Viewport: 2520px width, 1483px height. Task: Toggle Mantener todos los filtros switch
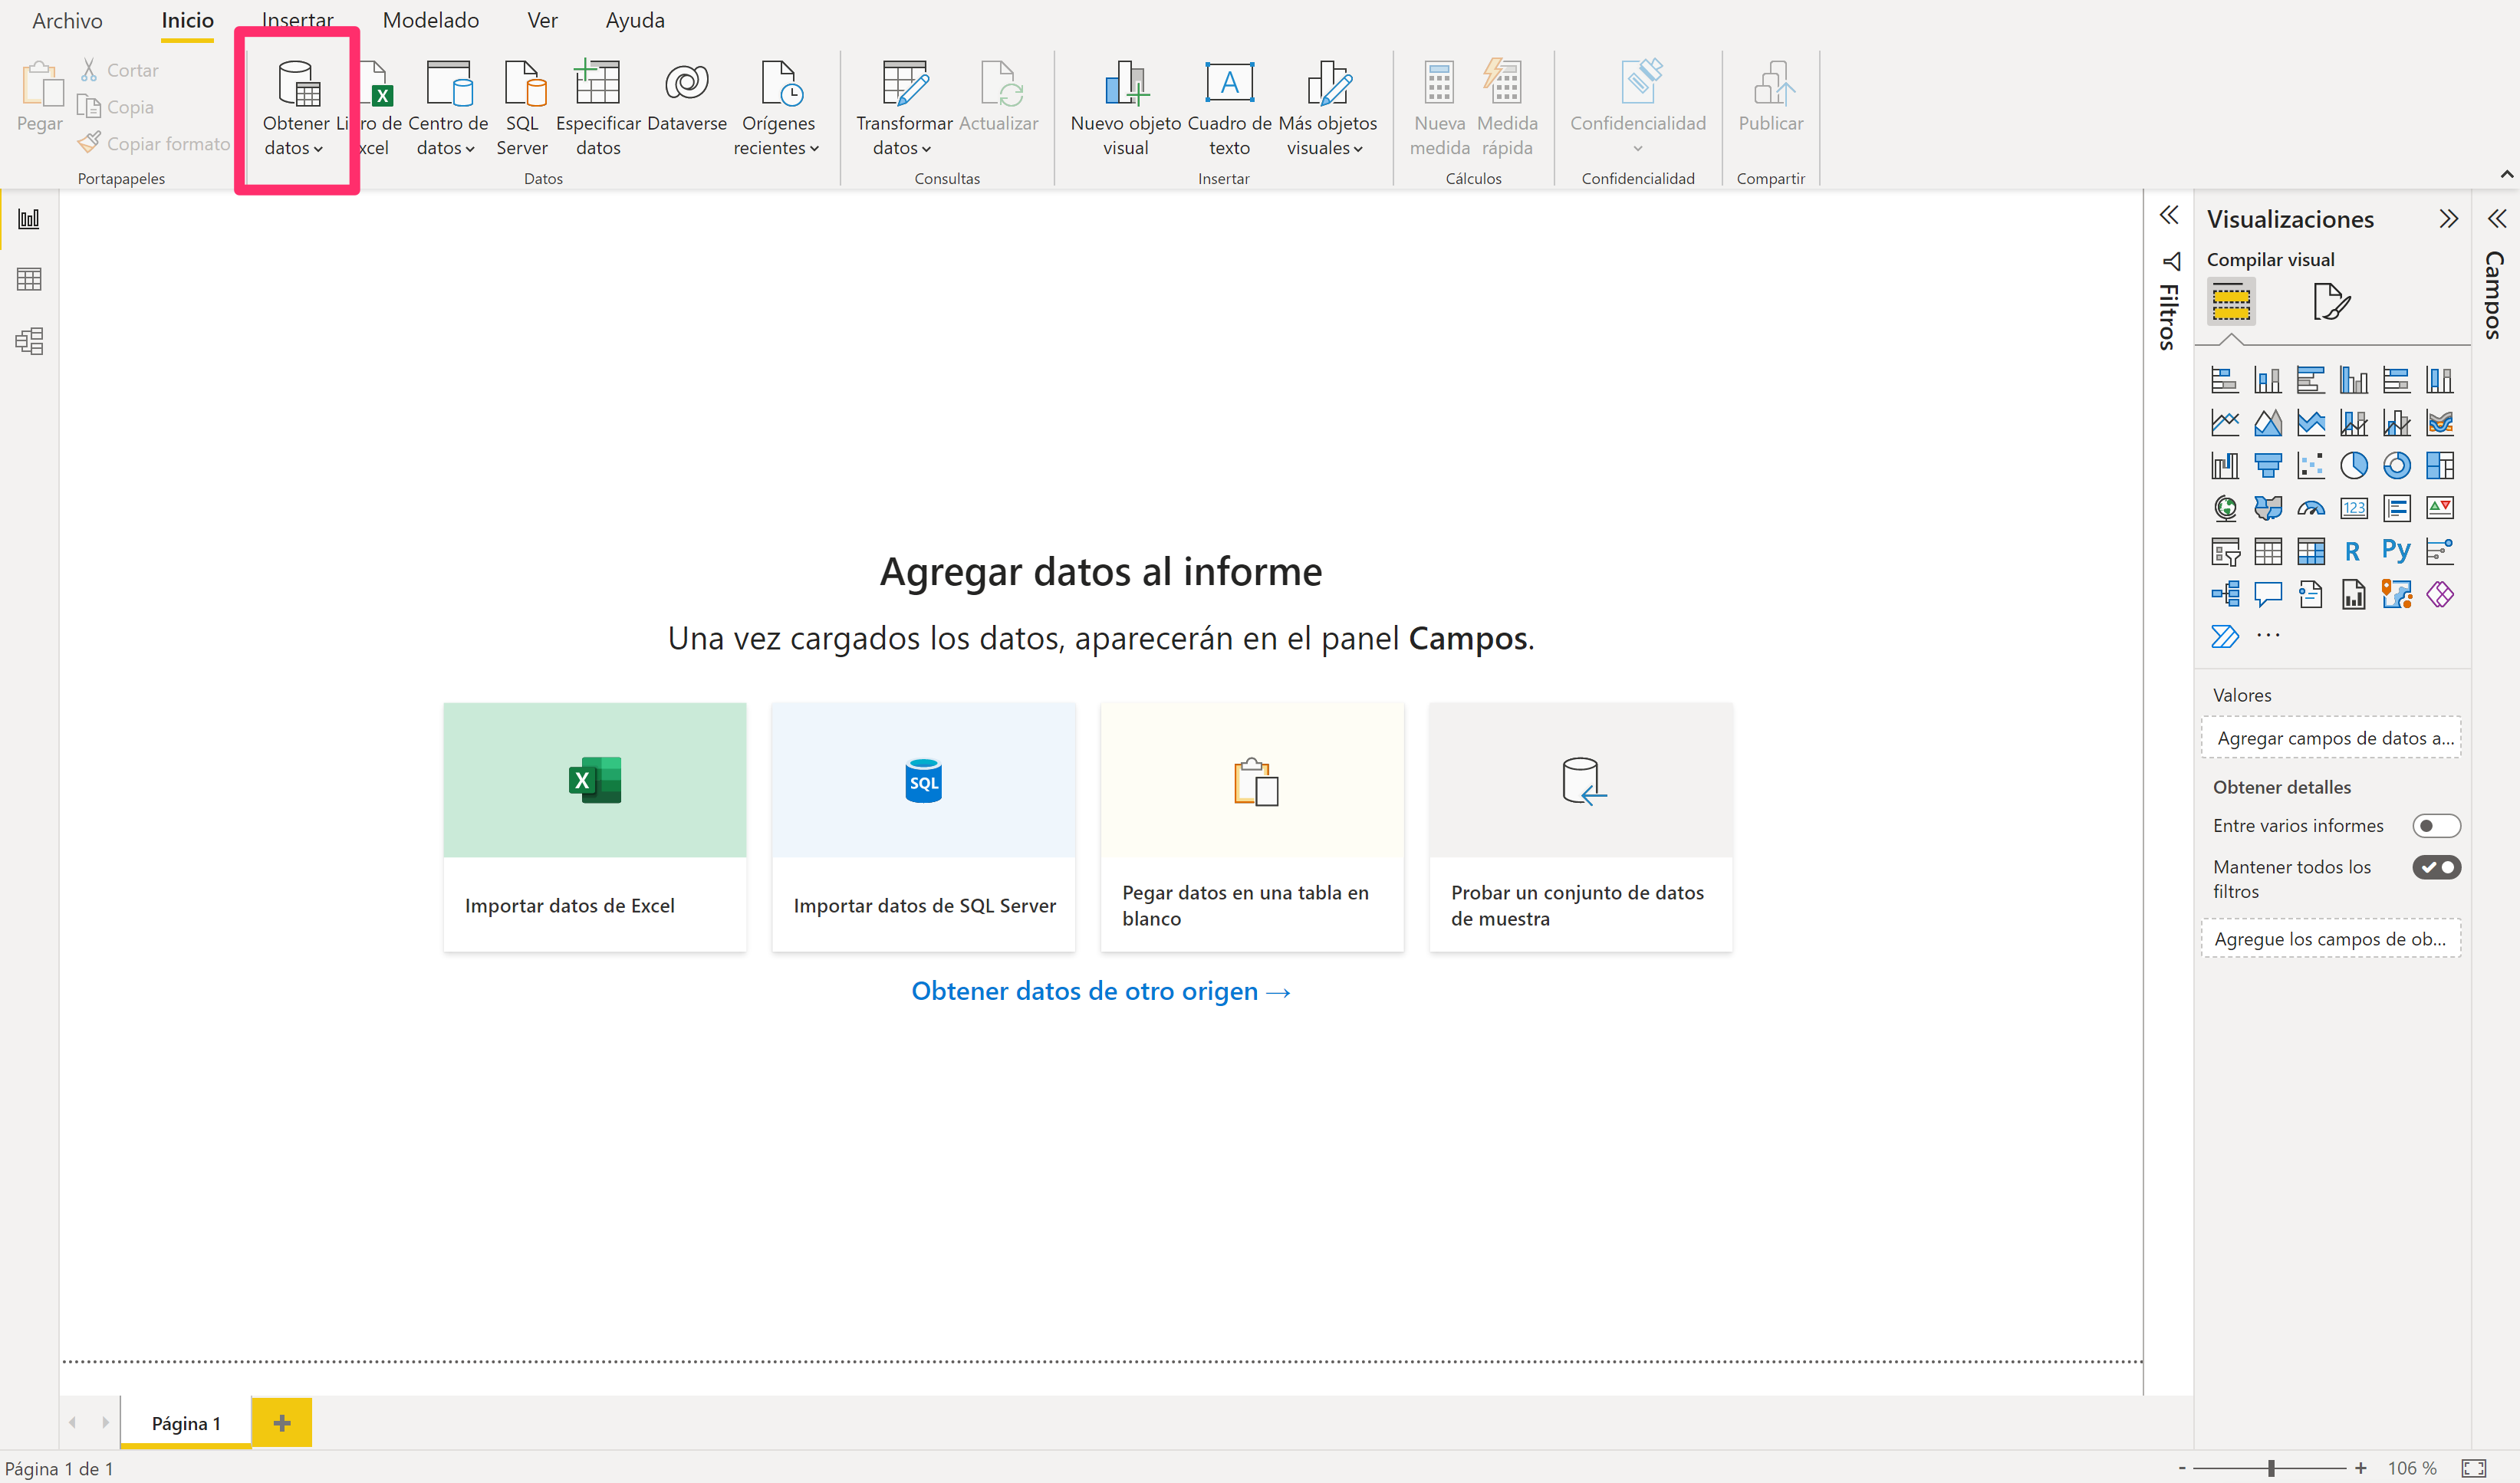coord(2436,867)
